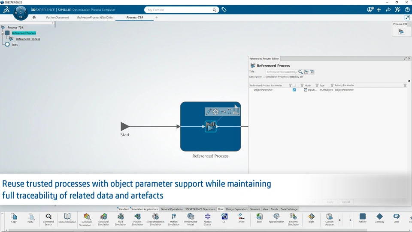Add an Abaqus Classic activity
The width and height of the screenshot is (412, 232).
point(207,220)
